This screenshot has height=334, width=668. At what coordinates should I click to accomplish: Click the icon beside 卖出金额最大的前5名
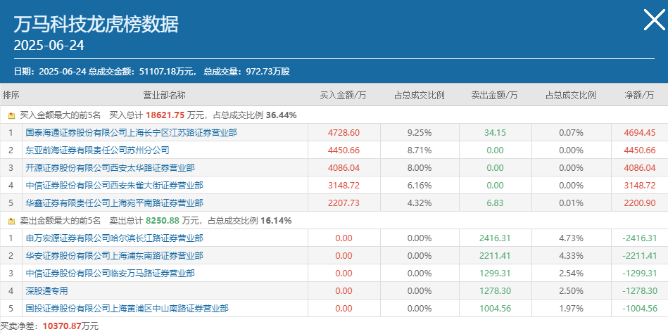click(11, 221)
